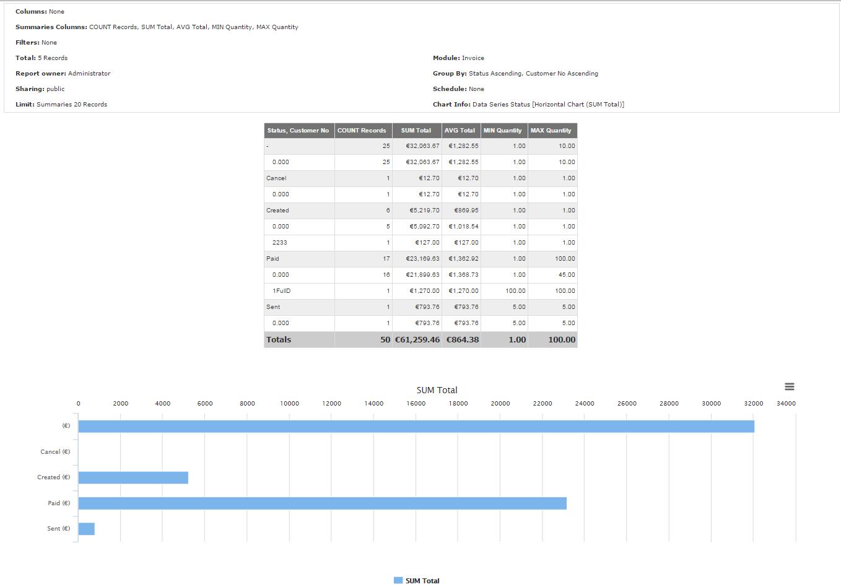
Task: Click the longest unnamed status bar
Action: point(416,427)
